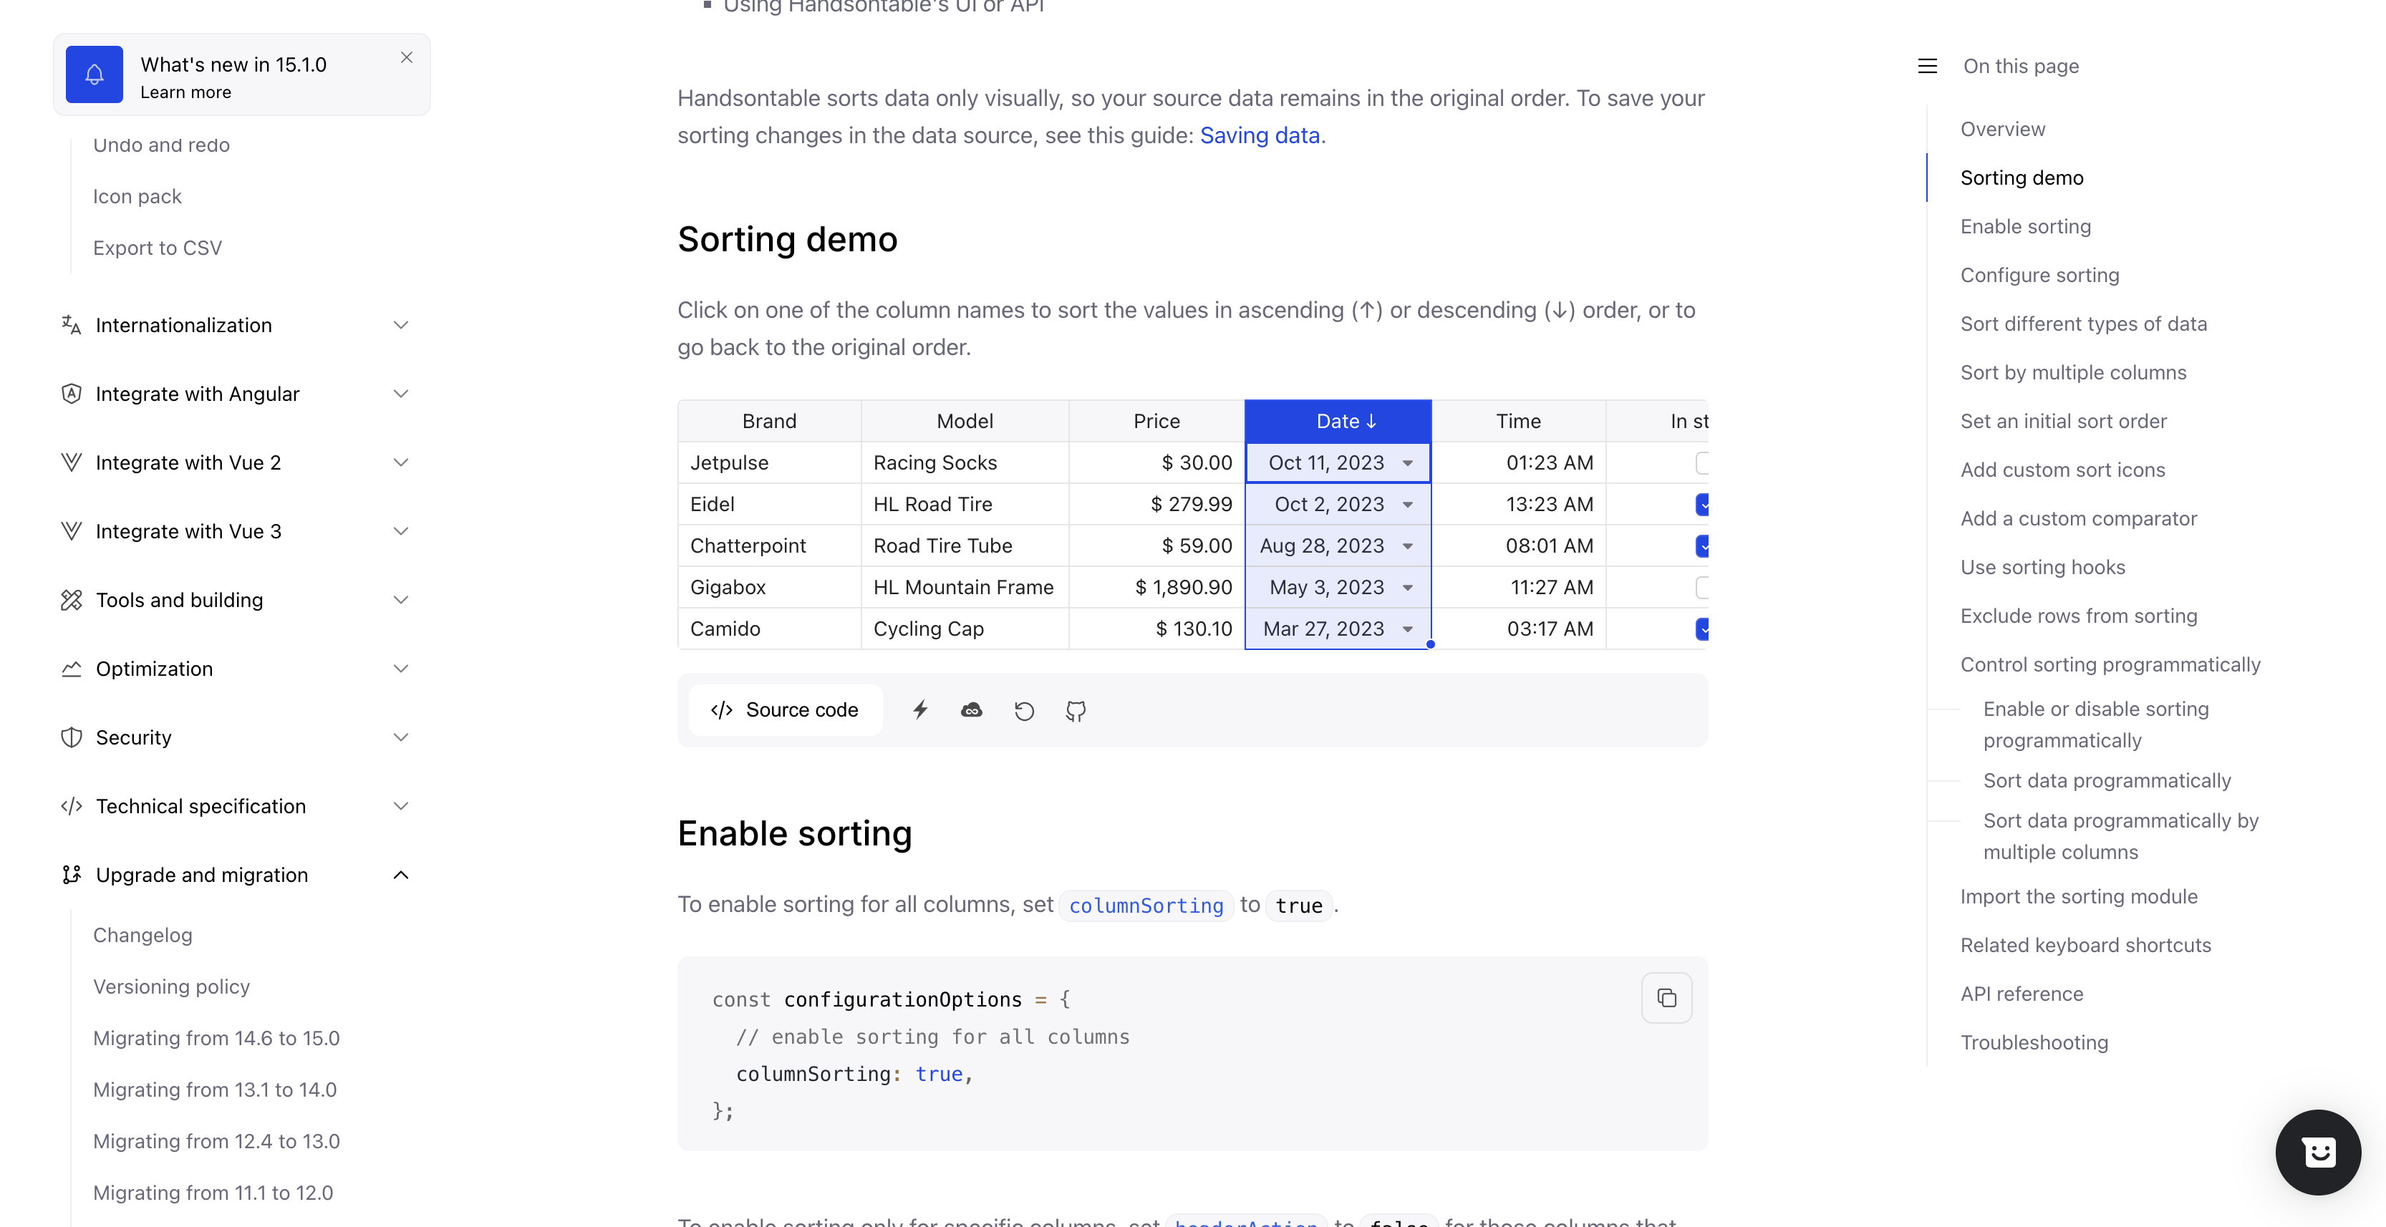Follow the Saving data link
This screenshot has width=2386, height=1227.
coord(1259,135)
